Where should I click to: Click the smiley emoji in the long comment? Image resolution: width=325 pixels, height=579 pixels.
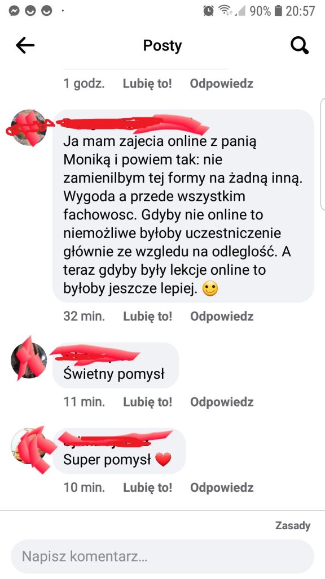(x=210, y=289)
